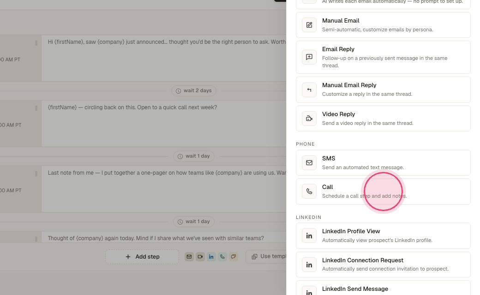Choose LinkedIn Profile View title
The width and height of the screenshot is (480, 295).
pos(351,231)
